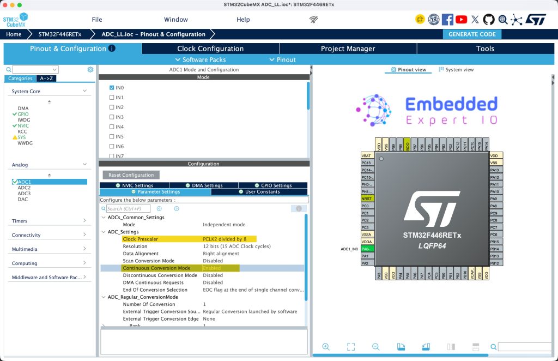Image resolution: width=558 pixels, height=361 pixels.
Task: Enable the IN5 channel checkbox
Action: click(112, 136)
